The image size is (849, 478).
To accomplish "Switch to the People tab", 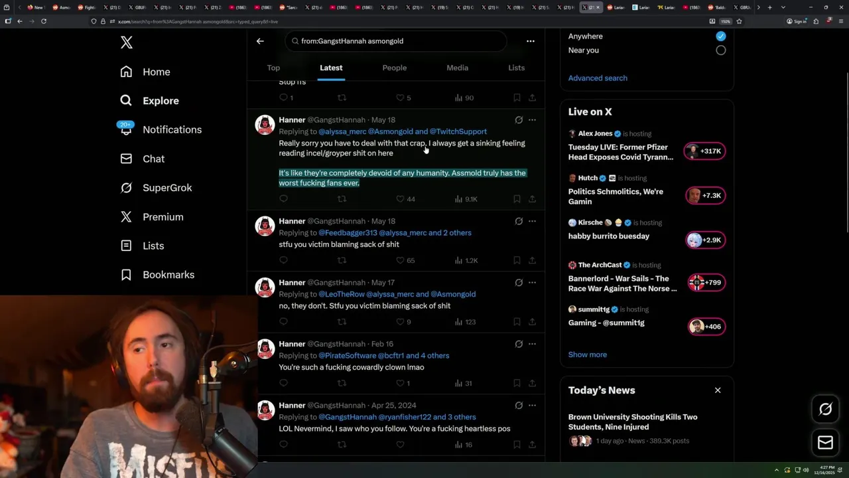I will (395, 68).
